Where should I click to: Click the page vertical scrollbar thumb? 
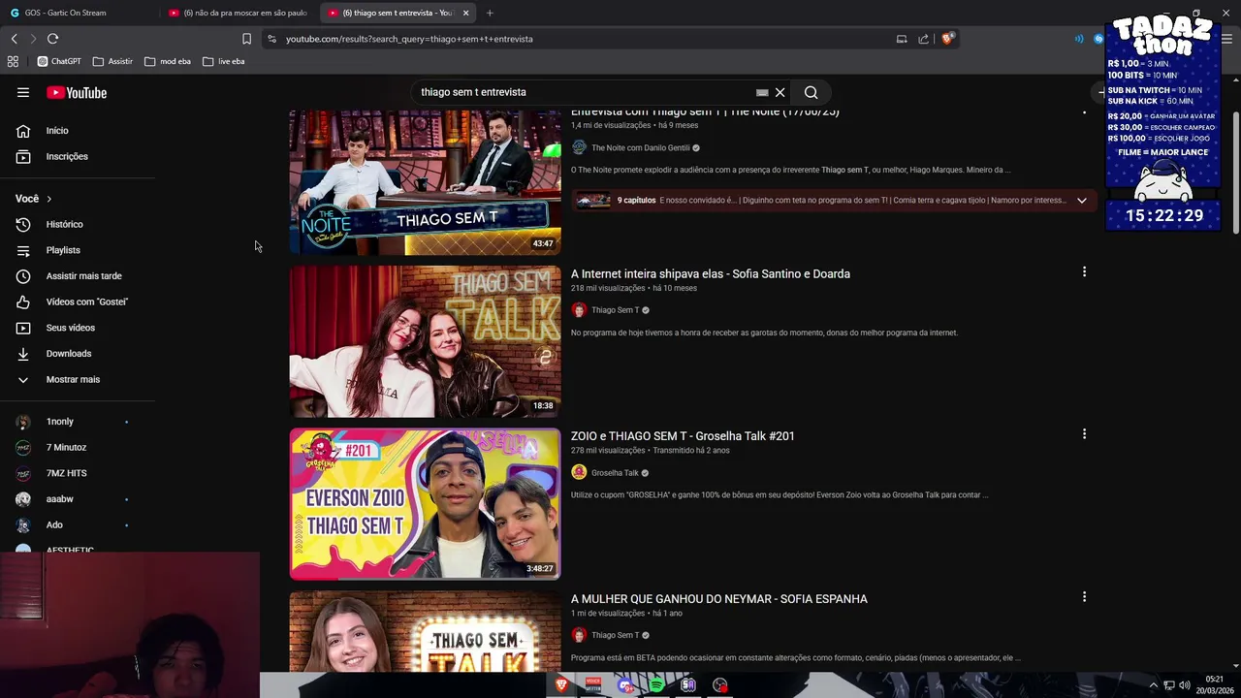point(1235,173)
